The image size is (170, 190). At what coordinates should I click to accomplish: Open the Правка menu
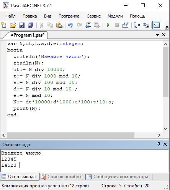[x=29, y=16]
